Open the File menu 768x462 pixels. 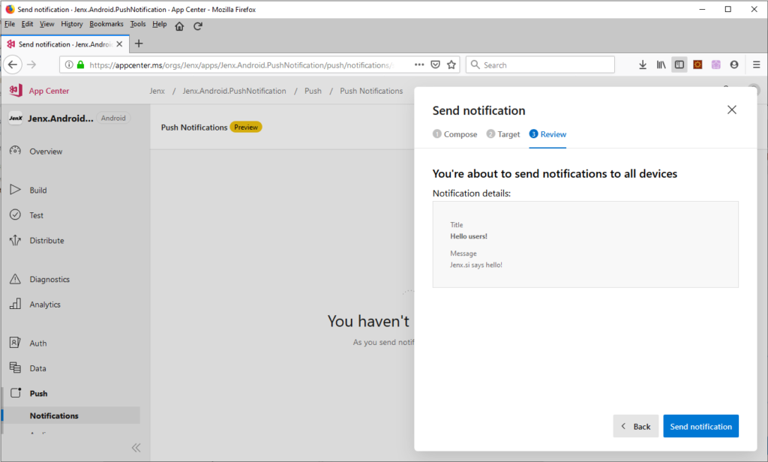coord(10,24)
